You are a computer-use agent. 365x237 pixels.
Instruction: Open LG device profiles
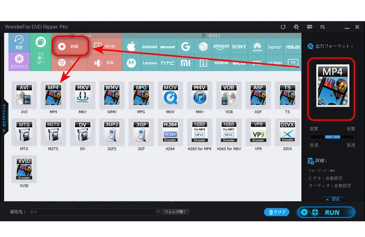coord(203,47)
